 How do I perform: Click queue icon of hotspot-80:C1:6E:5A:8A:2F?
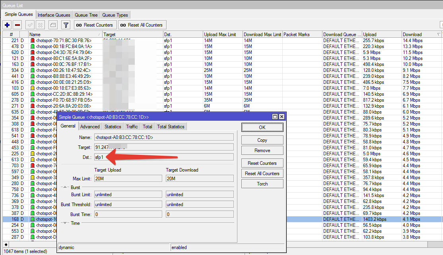point(33,58)
